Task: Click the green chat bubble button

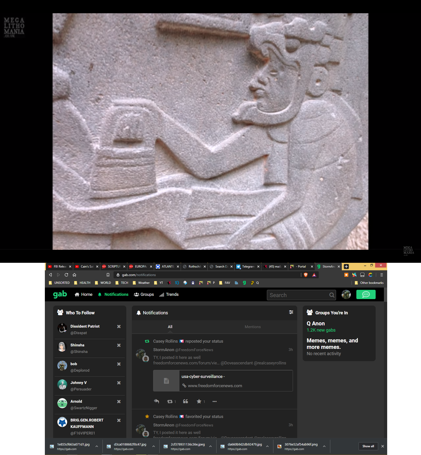Action: click(x=366, y=295)
